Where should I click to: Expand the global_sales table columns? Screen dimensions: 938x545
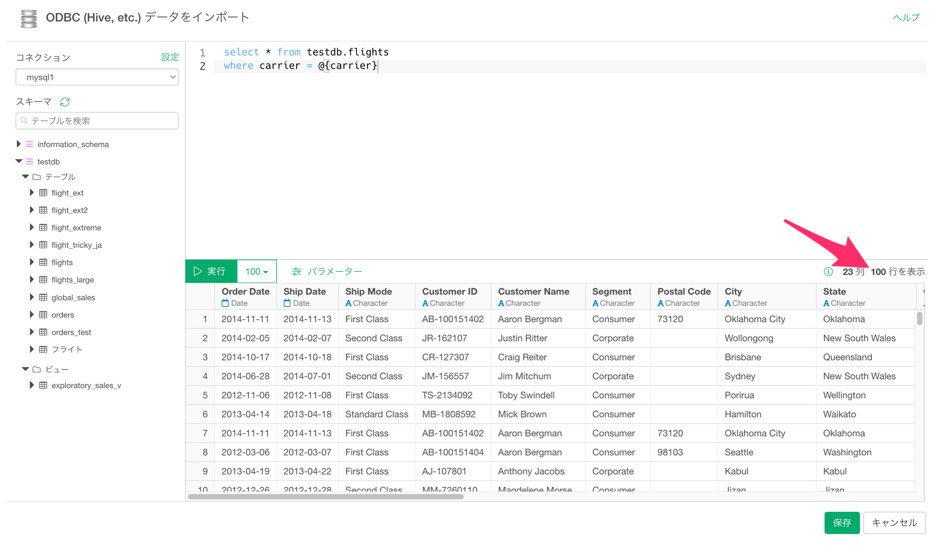[x=32, y=297]
